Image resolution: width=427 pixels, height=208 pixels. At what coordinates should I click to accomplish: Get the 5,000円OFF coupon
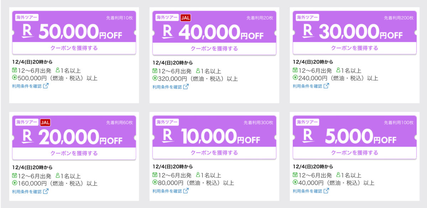(355, 153)
